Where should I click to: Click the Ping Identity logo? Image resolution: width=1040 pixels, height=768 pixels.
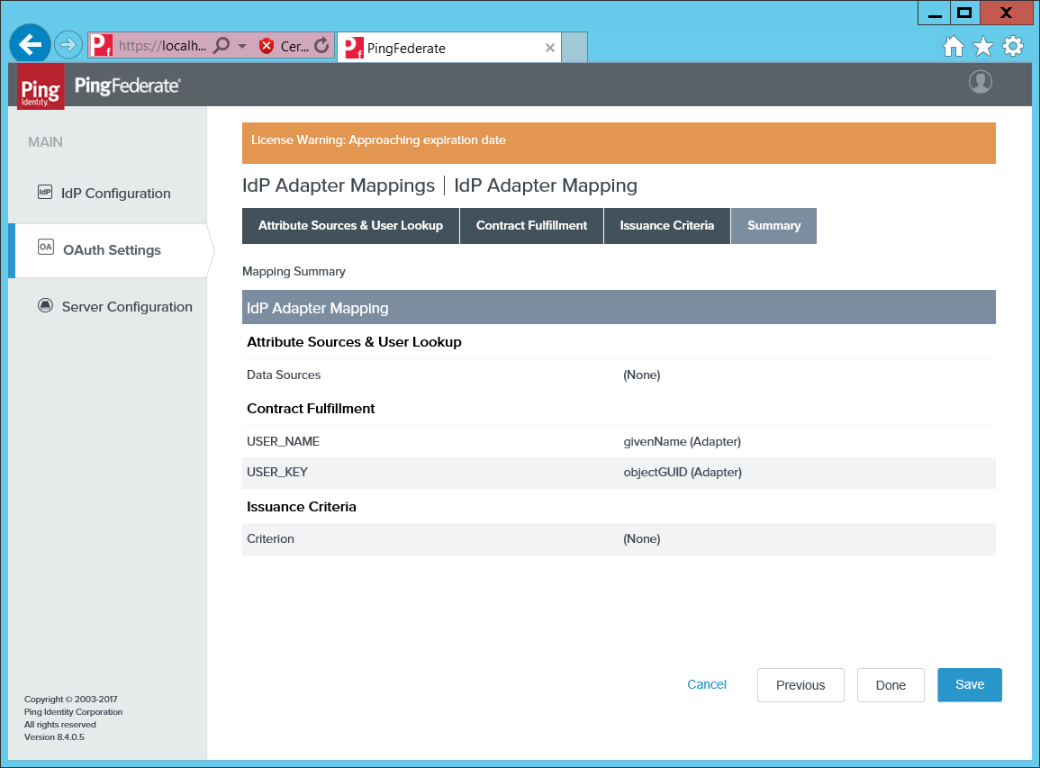(41, 86)
